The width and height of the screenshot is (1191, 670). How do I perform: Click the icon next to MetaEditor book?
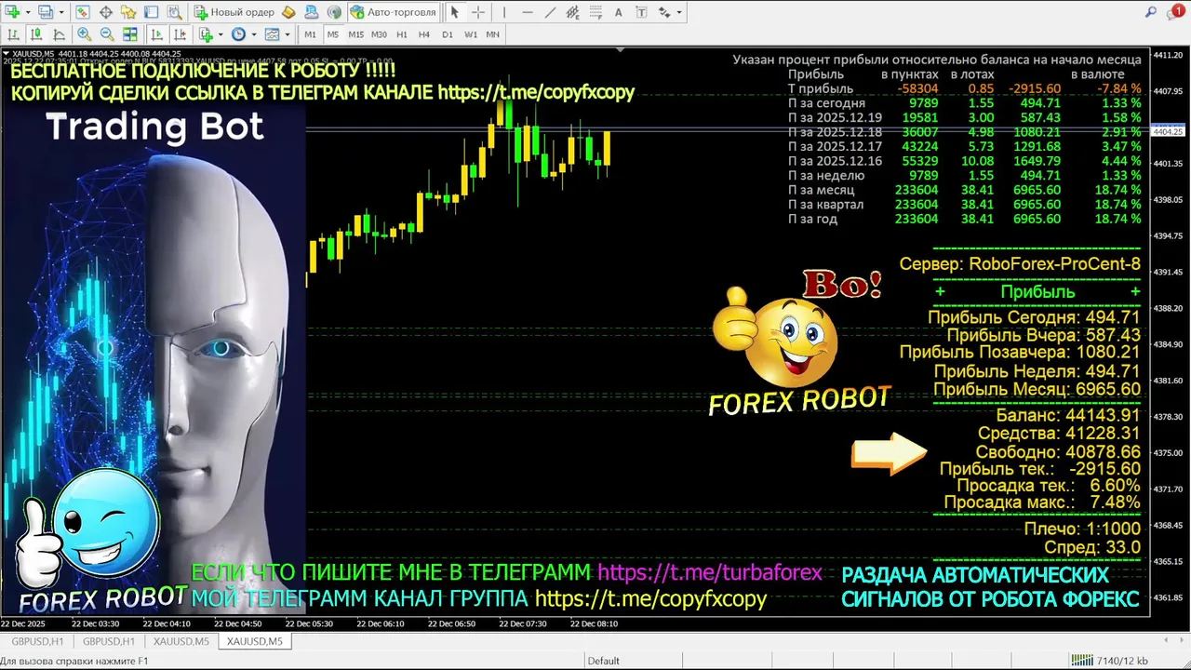point(312,12)
